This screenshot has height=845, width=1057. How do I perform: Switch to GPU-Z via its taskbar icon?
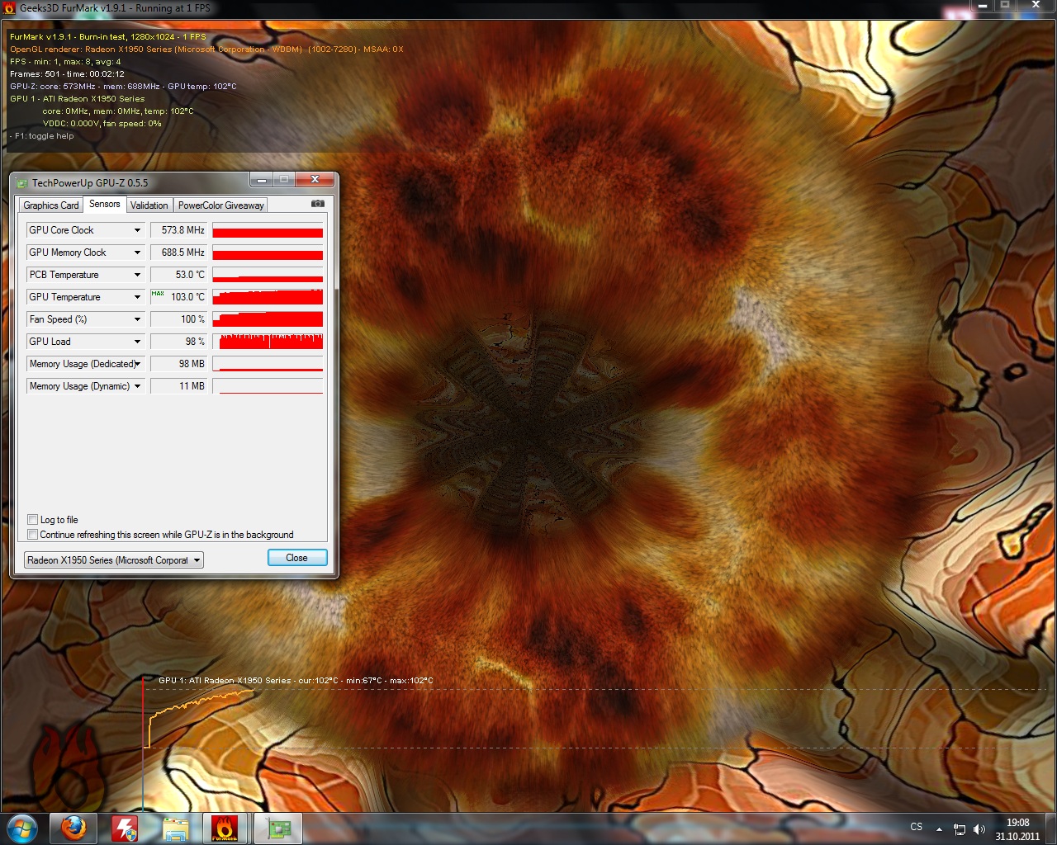pos(278,828)
